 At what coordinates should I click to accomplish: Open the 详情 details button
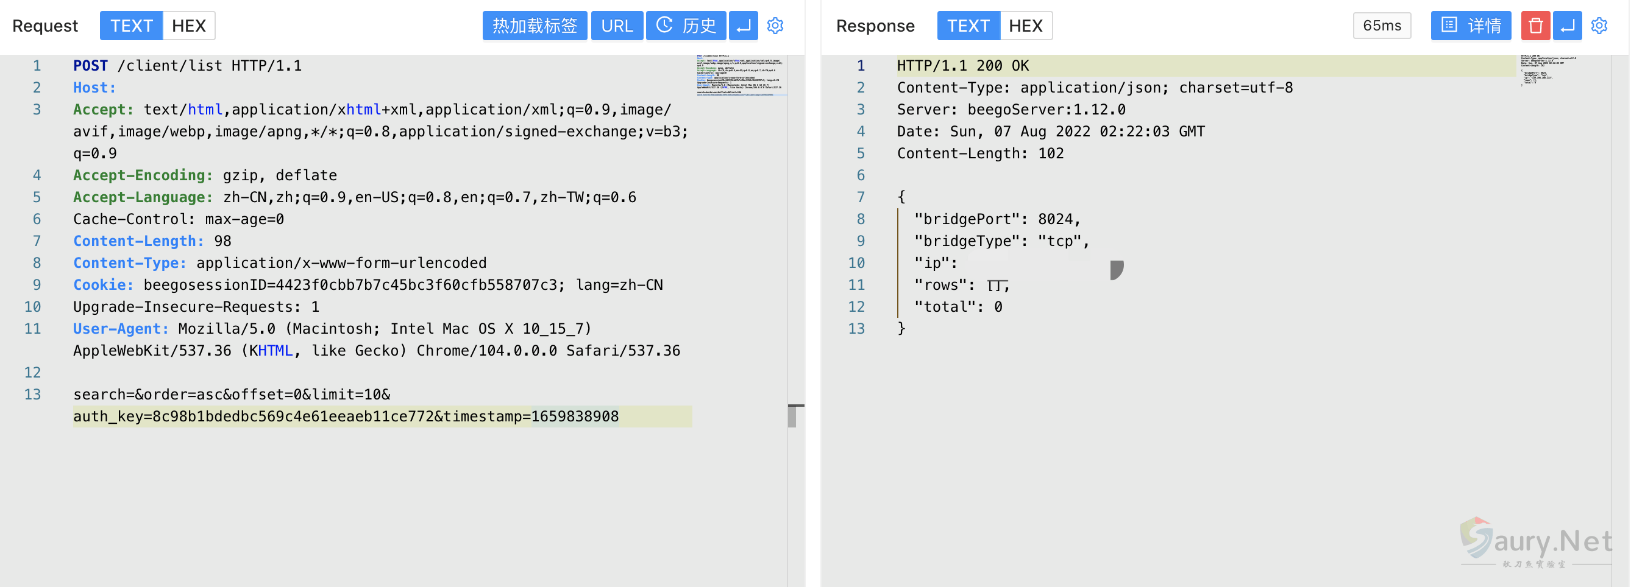[1471, 26]
